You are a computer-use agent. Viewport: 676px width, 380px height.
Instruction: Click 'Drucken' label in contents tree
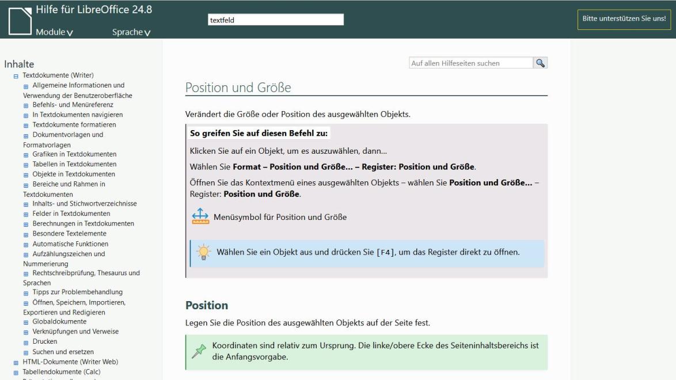(45, 341)
